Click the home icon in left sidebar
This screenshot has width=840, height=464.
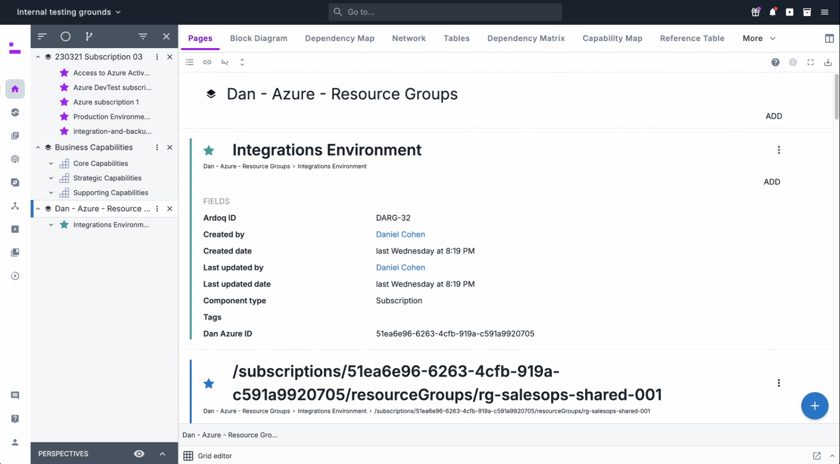click(x=15, y=89)
